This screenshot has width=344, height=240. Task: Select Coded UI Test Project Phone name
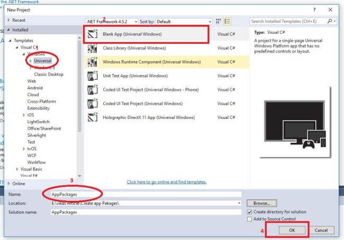(x=151, y=90)
